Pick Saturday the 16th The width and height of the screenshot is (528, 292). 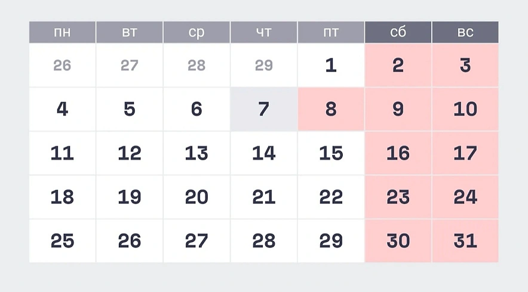point(398,153)
